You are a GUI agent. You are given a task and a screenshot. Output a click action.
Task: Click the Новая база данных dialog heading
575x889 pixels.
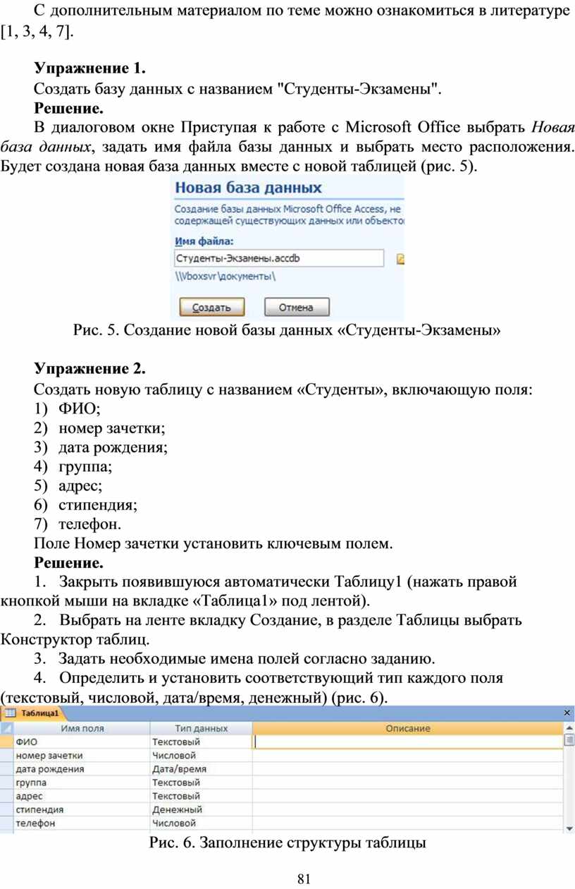coord(248,188)
